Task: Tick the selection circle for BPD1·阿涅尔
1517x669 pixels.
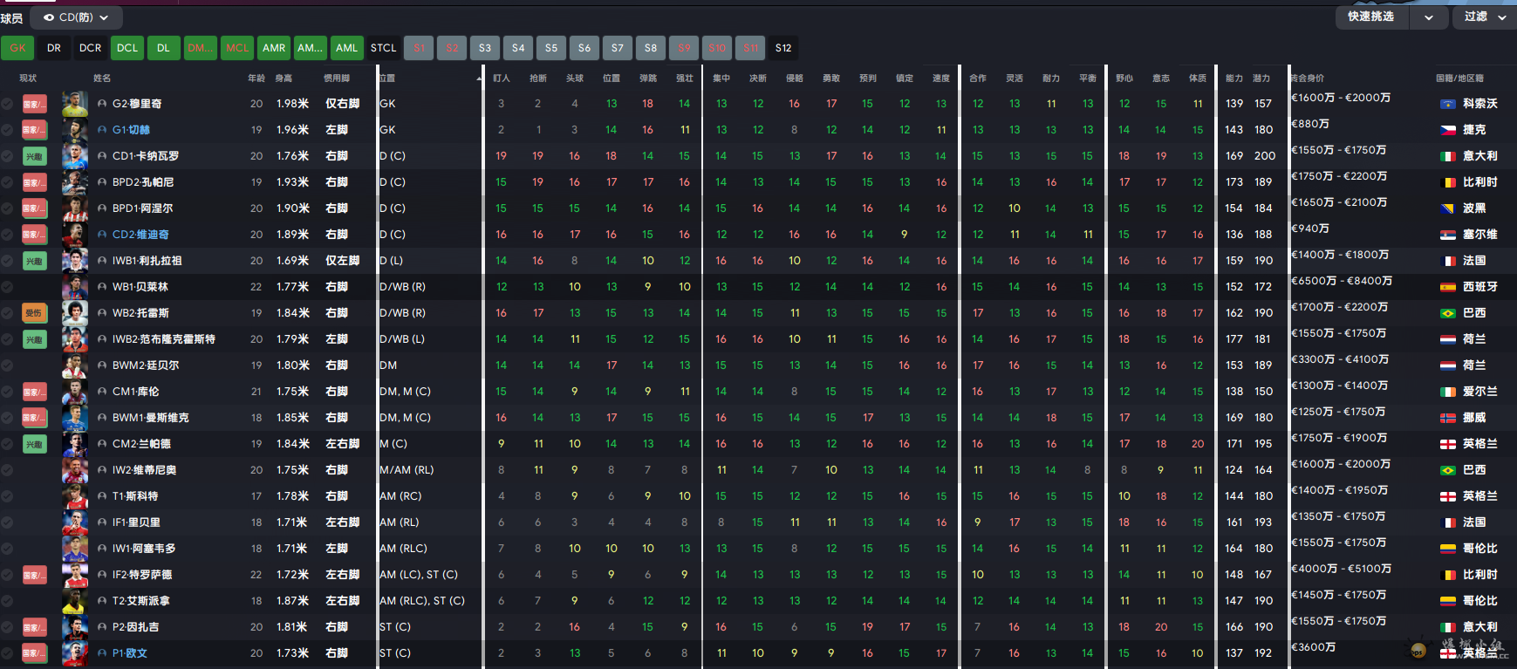Action: pos(7,208)
